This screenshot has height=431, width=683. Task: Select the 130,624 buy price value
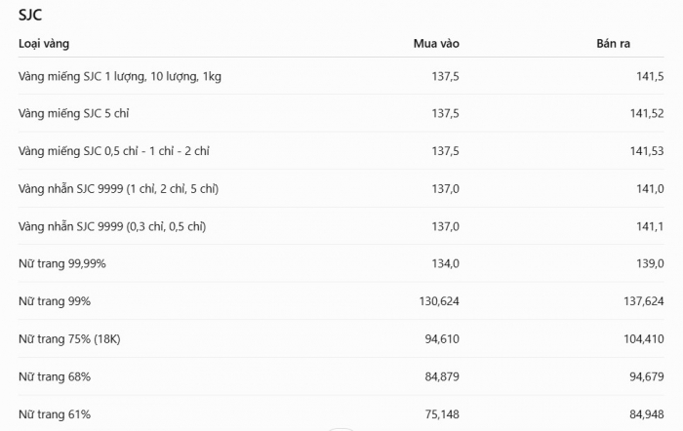(439, 301)
